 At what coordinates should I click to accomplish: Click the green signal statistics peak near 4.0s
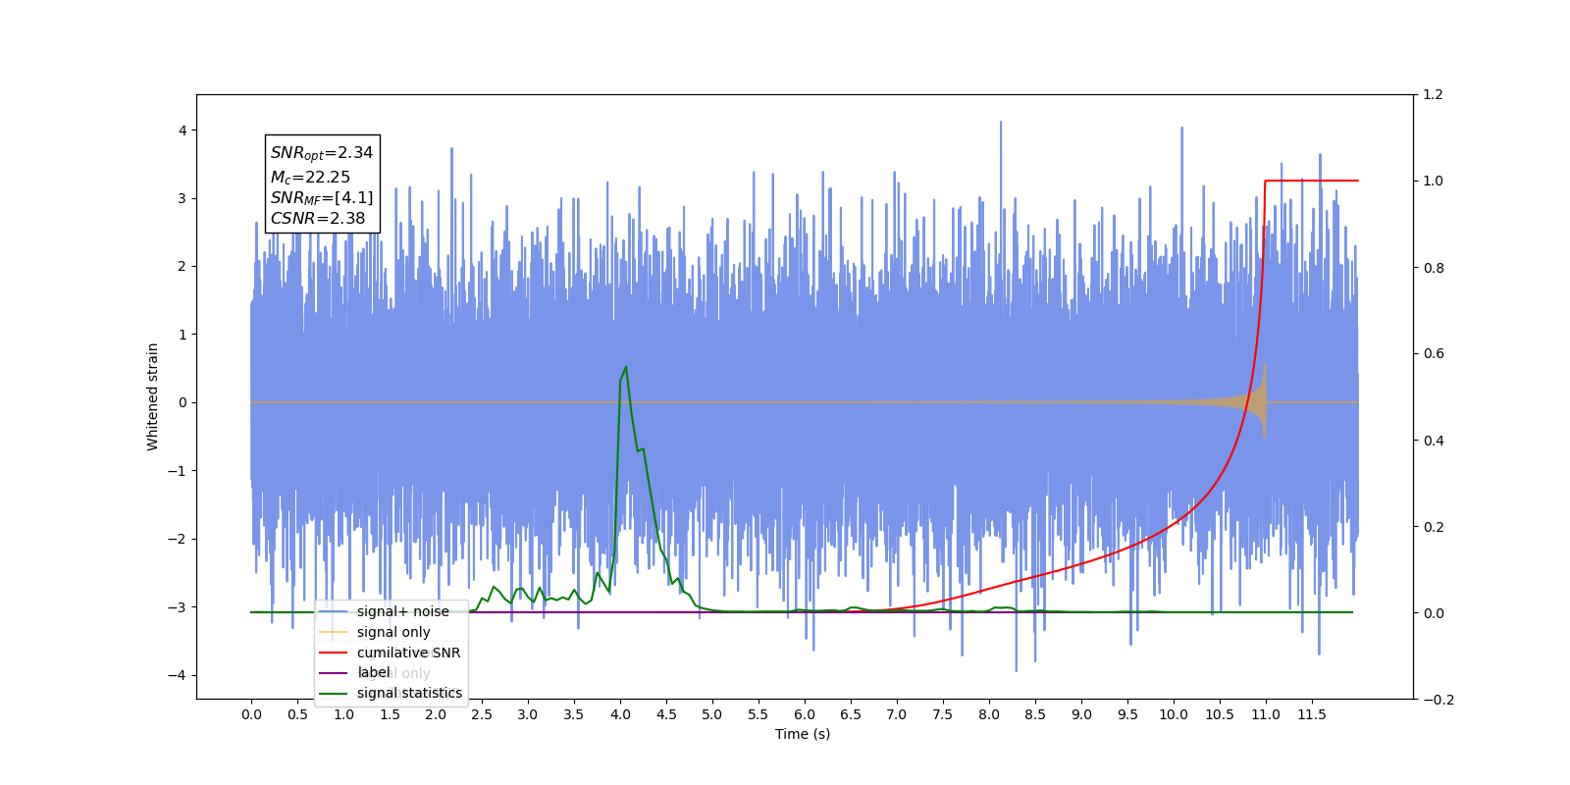625,369
